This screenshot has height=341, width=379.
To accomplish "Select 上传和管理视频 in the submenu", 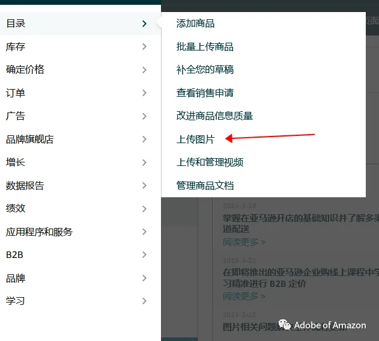I will click(x=210, y=162).
